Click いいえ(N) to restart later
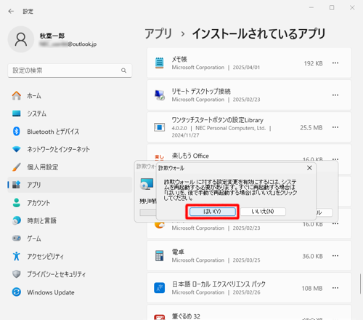 point(263,212)
